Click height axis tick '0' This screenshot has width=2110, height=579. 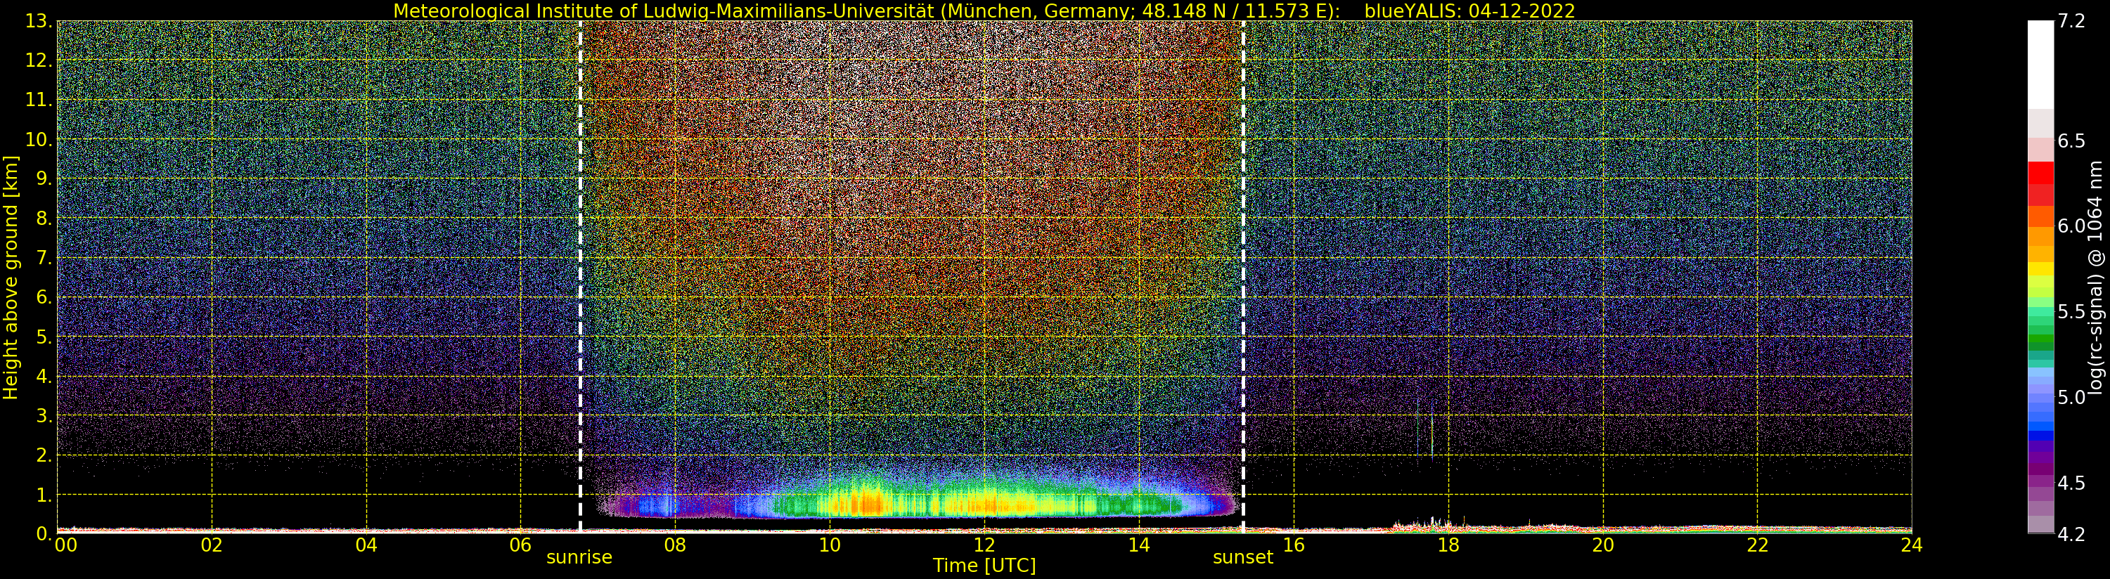(x=44, y=533)
